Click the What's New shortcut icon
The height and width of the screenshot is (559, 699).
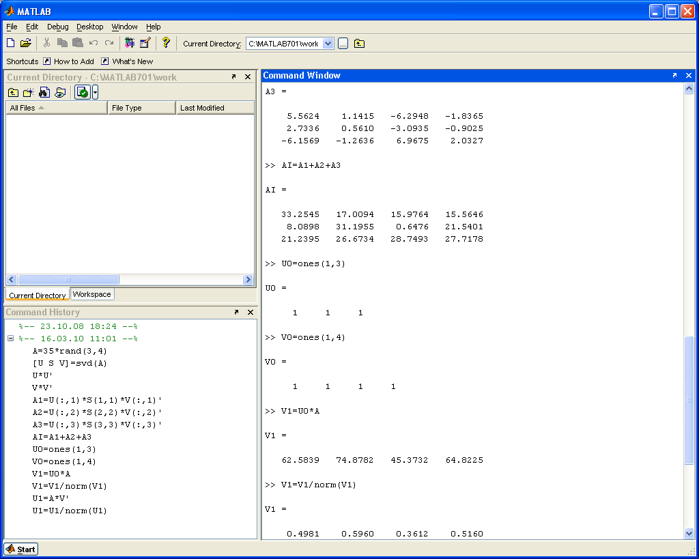pos(104,61)
